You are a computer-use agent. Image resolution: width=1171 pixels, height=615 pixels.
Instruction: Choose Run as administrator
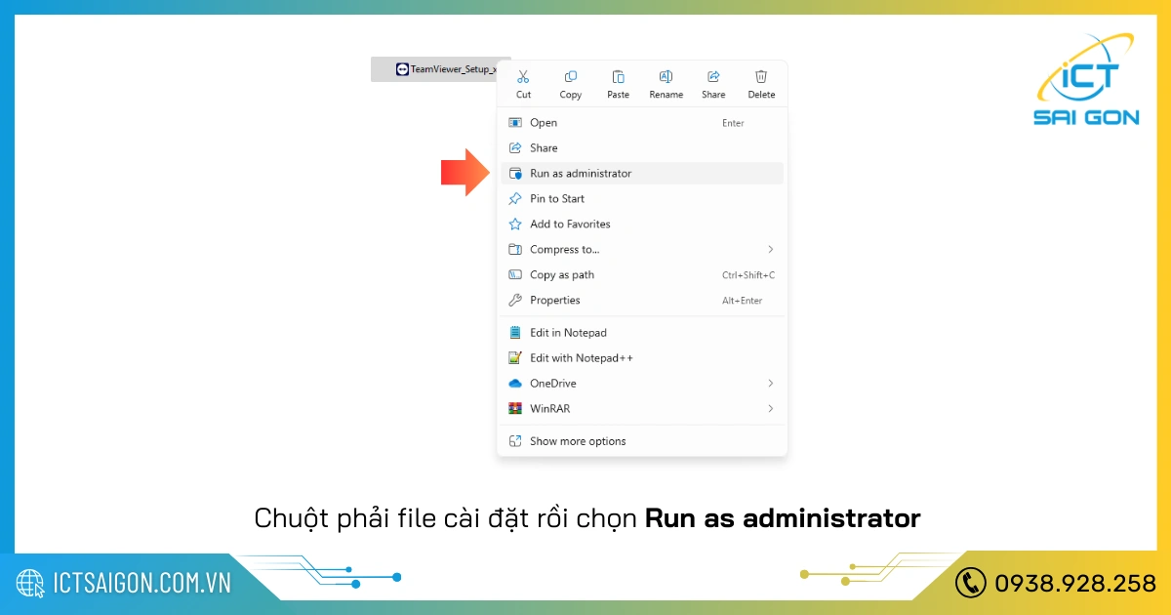[642, 174]
